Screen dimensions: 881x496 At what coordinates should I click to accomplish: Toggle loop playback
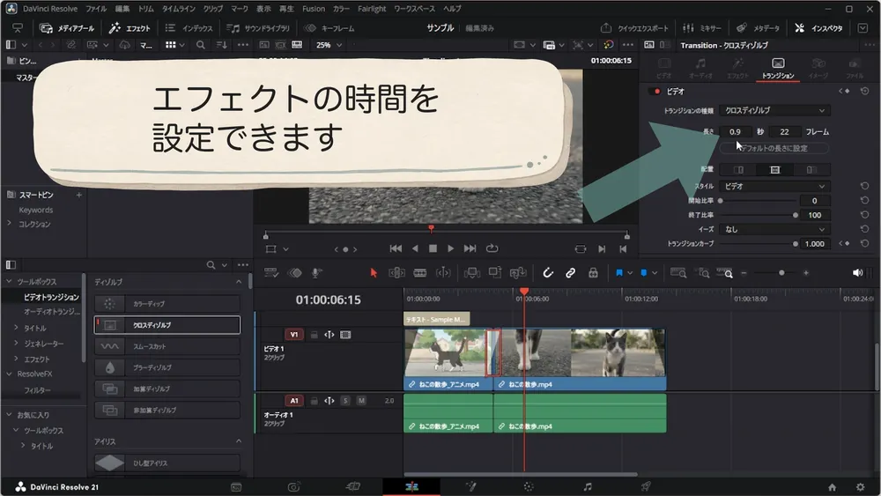(x=492, y=248)
